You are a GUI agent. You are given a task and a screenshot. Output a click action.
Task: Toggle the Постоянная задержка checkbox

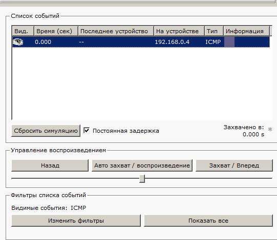[87, 131]
